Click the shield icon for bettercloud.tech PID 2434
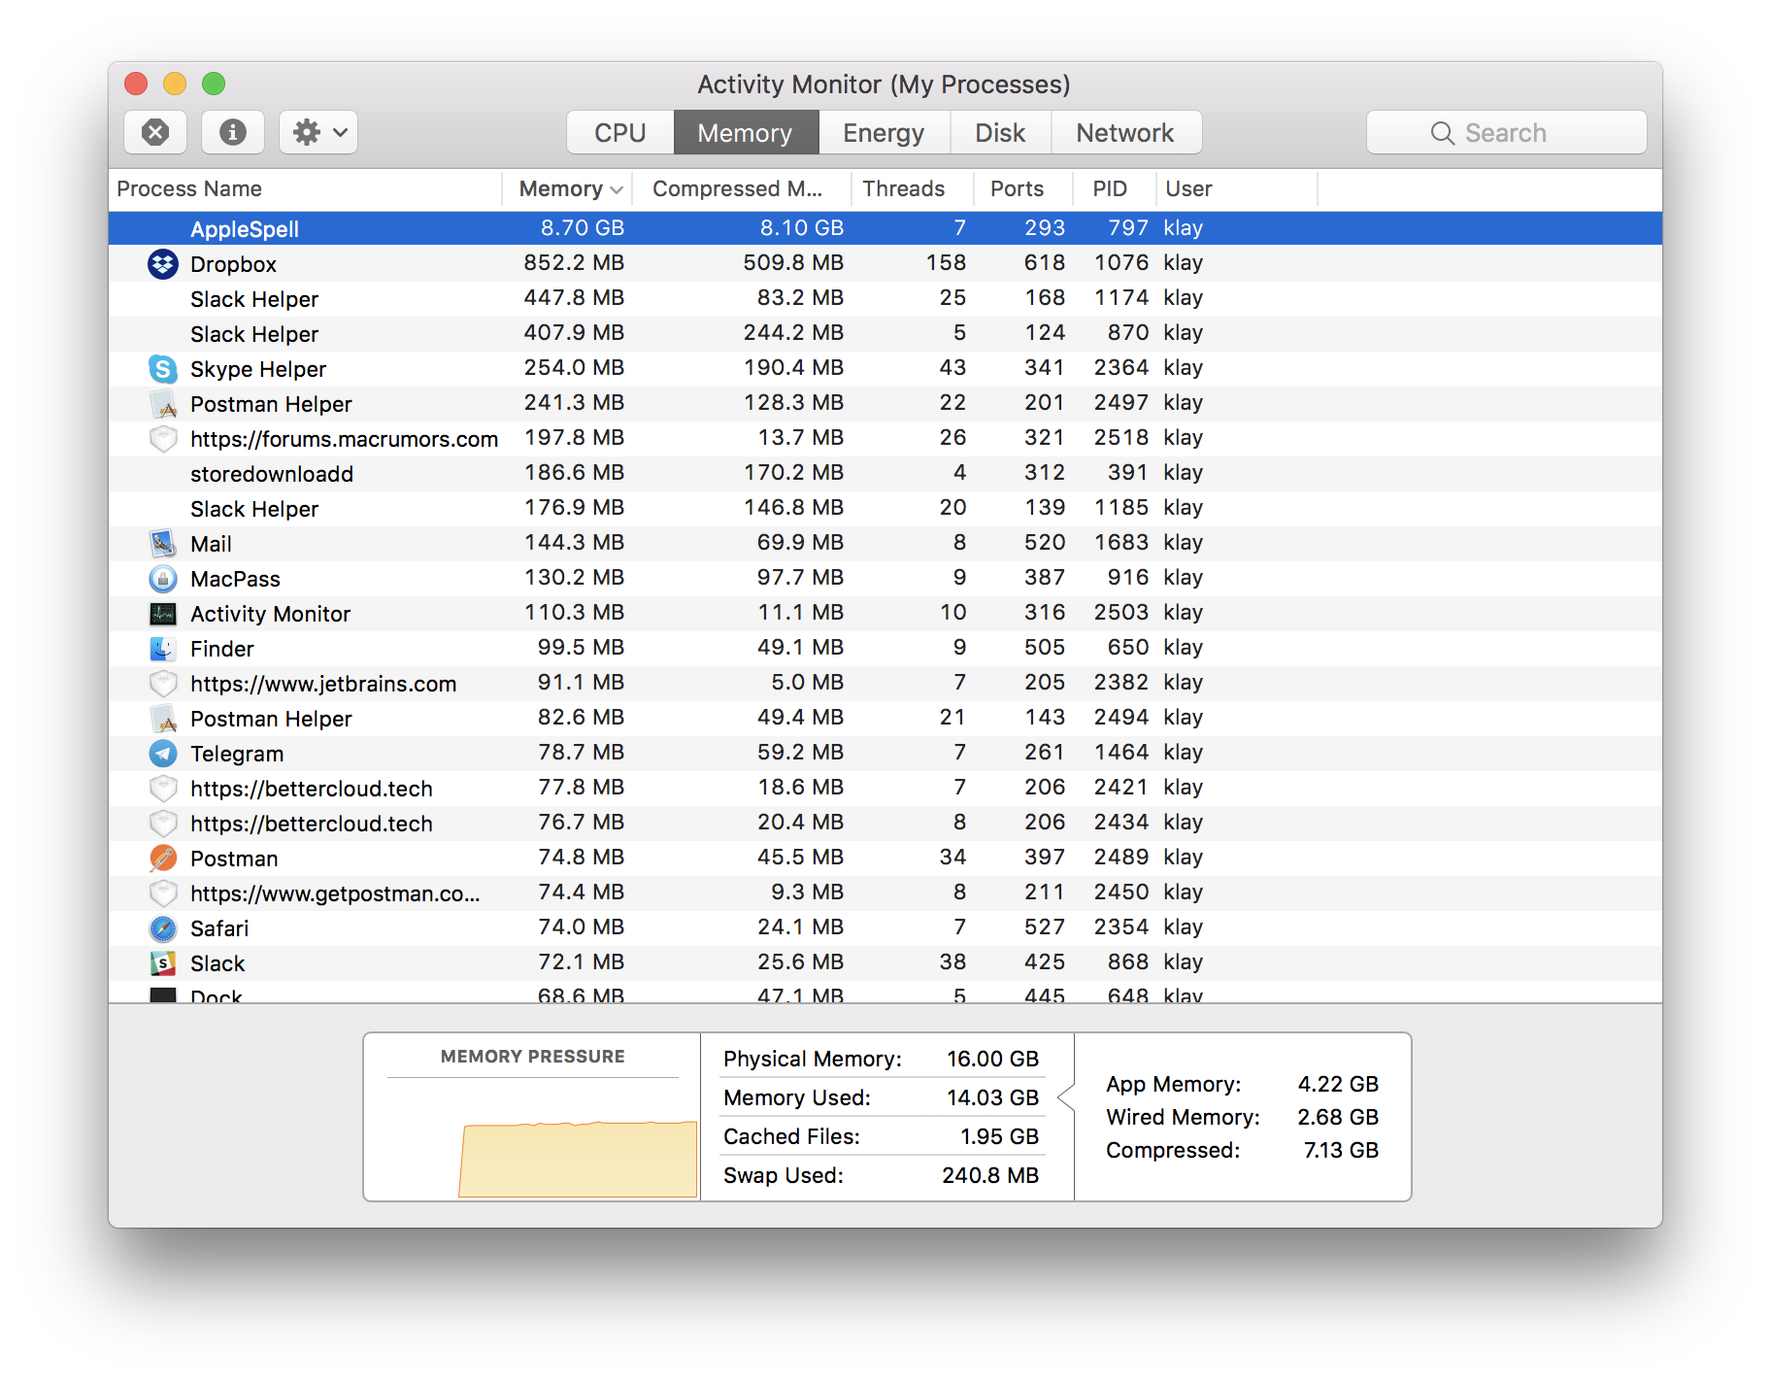Image resolution: width=1771 pixels, height=1383 pixels. coord(162,823)
